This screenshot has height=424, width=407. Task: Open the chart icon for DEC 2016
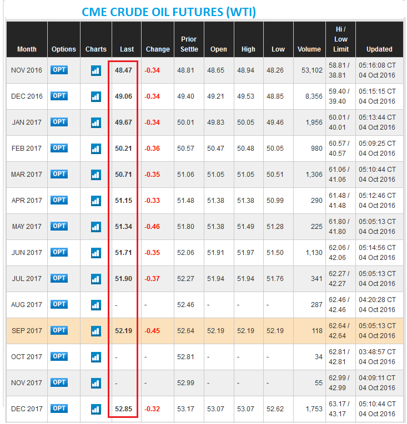(x=96, y=97)
